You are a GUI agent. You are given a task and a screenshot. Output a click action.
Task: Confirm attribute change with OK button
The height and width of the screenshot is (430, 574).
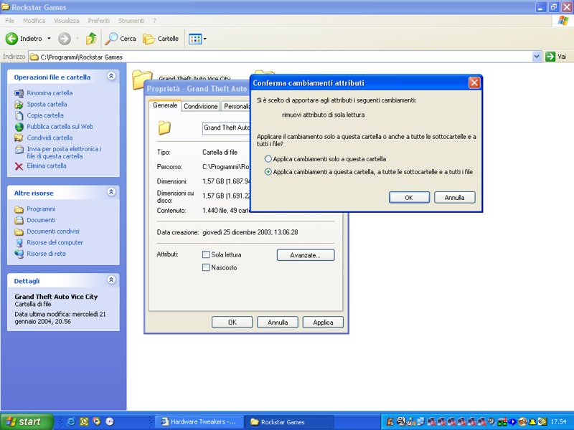(408, 197)
